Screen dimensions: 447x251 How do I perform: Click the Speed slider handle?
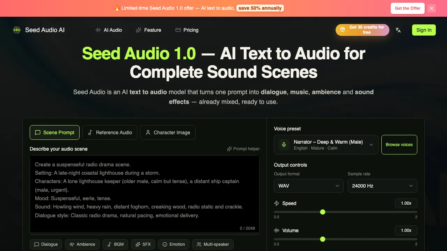click(323, 212)
